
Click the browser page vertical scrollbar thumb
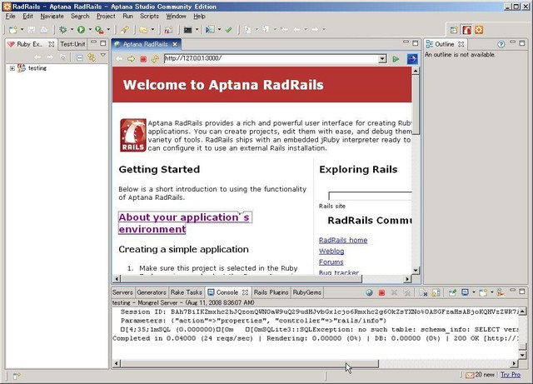pos(416,105)
